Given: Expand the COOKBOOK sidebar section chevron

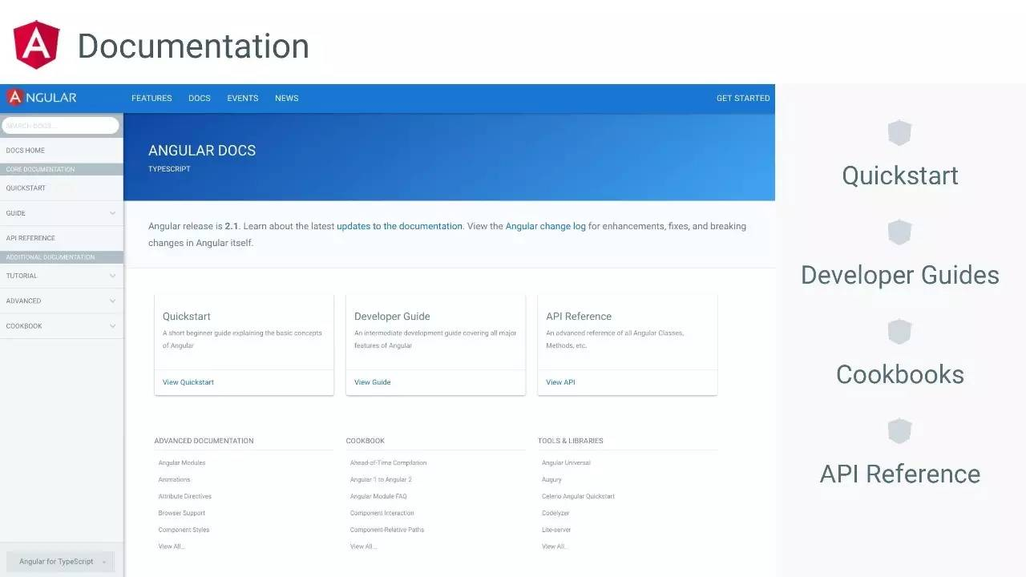Looking at the screenshot, I should (x=112, y=326).
